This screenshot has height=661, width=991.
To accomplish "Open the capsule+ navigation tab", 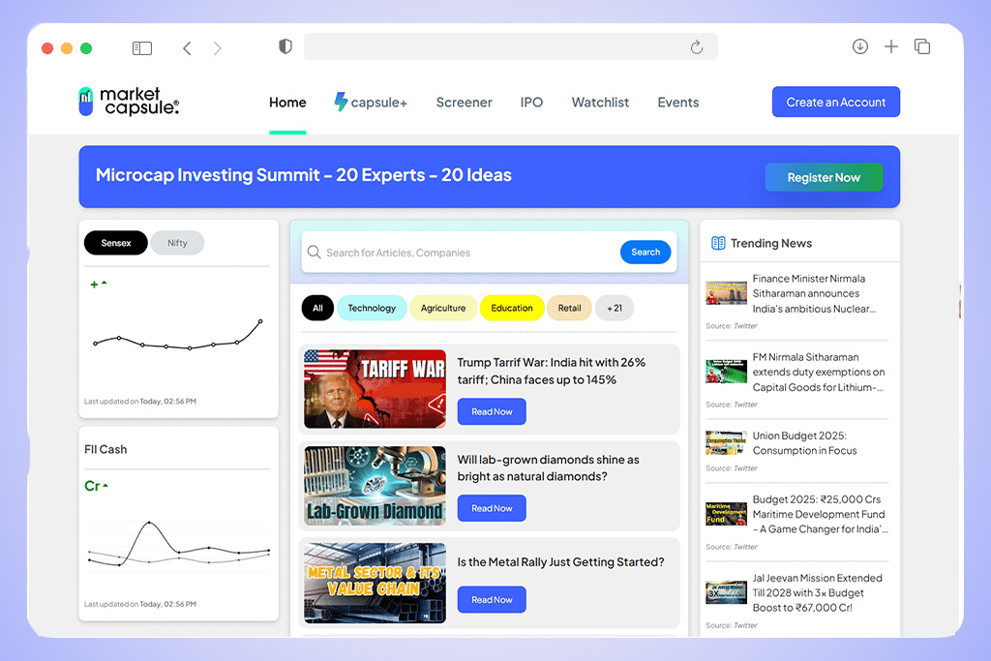I will point(371,103).
